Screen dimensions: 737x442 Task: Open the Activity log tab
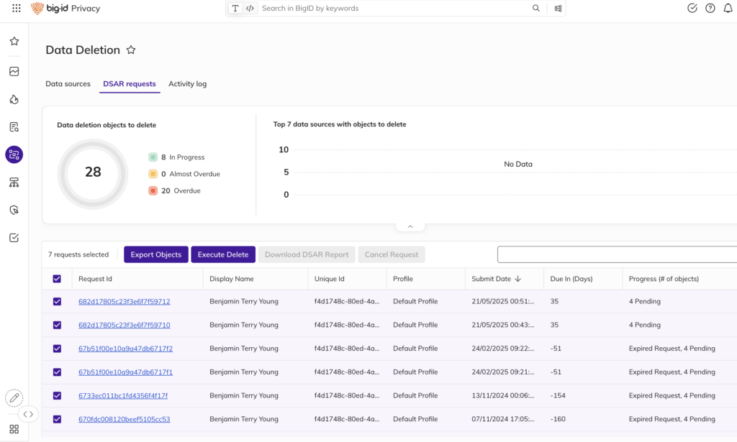[187, 84]
